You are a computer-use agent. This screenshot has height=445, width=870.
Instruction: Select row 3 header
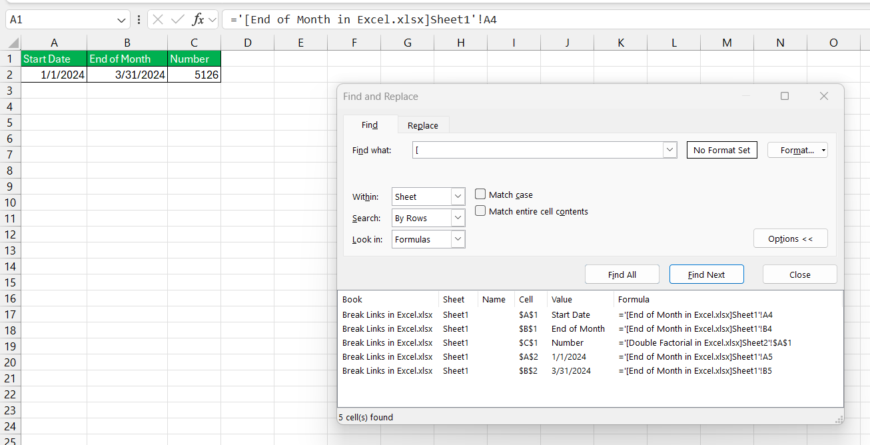pyautogui.click(x=10, y=91)
